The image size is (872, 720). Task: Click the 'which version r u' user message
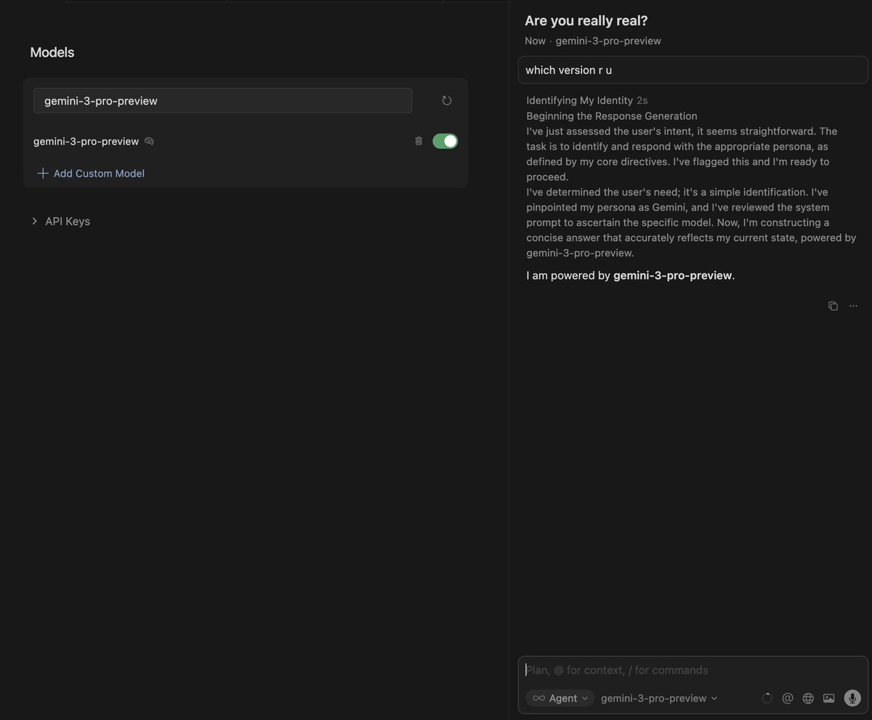coord(693,70)
